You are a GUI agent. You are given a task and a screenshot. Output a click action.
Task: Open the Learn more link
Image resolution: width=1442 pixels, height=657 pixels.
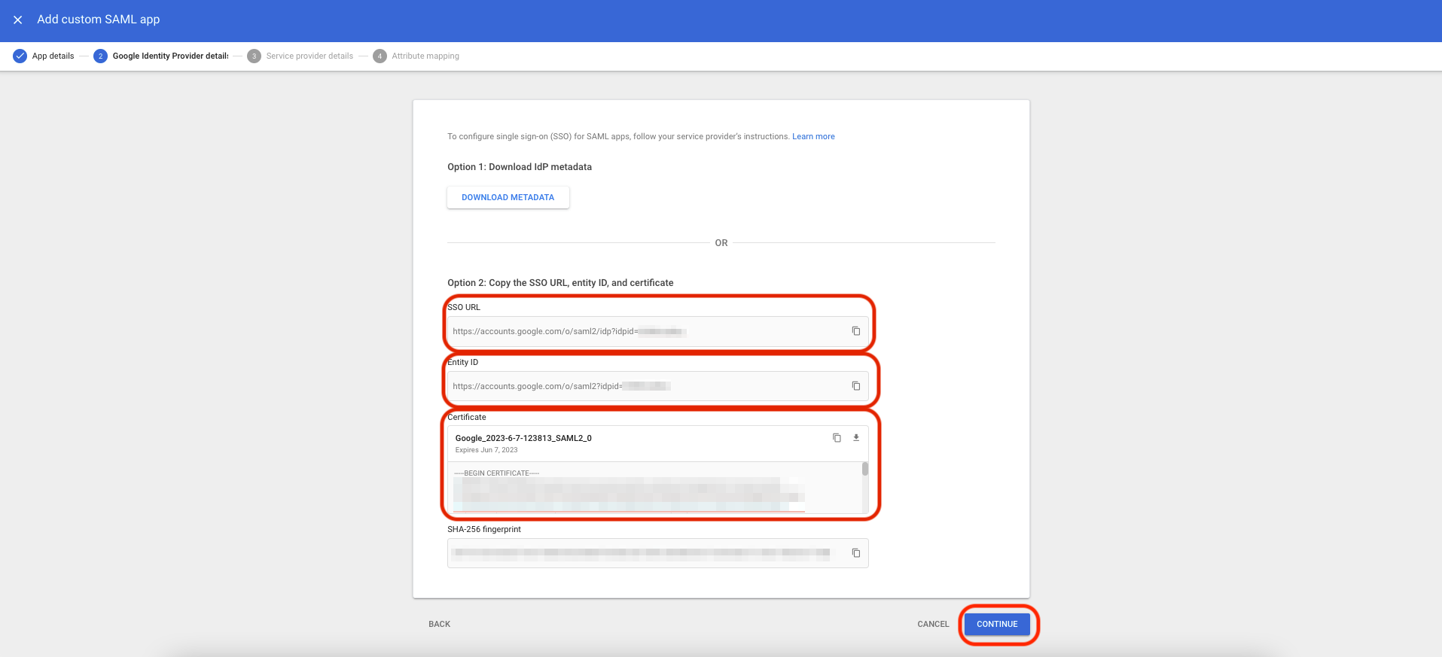(x=813, y=137)
